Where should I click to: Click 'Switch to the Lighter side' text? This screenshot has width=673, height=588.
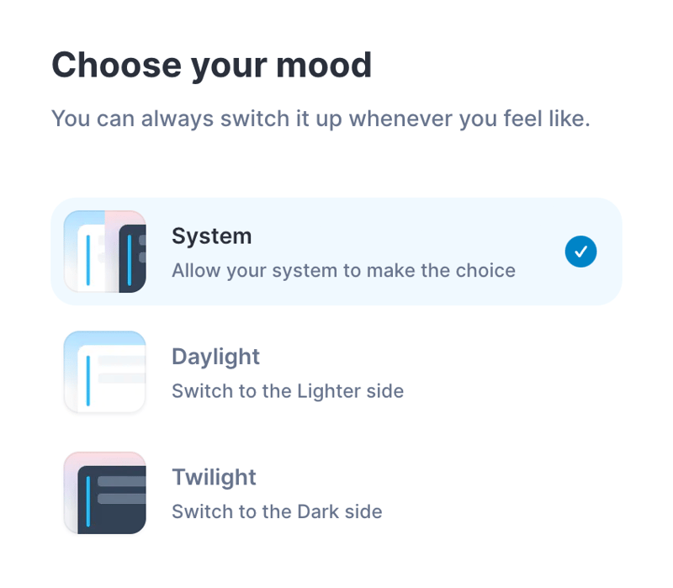pyautogui.click(x=288, y=391)
